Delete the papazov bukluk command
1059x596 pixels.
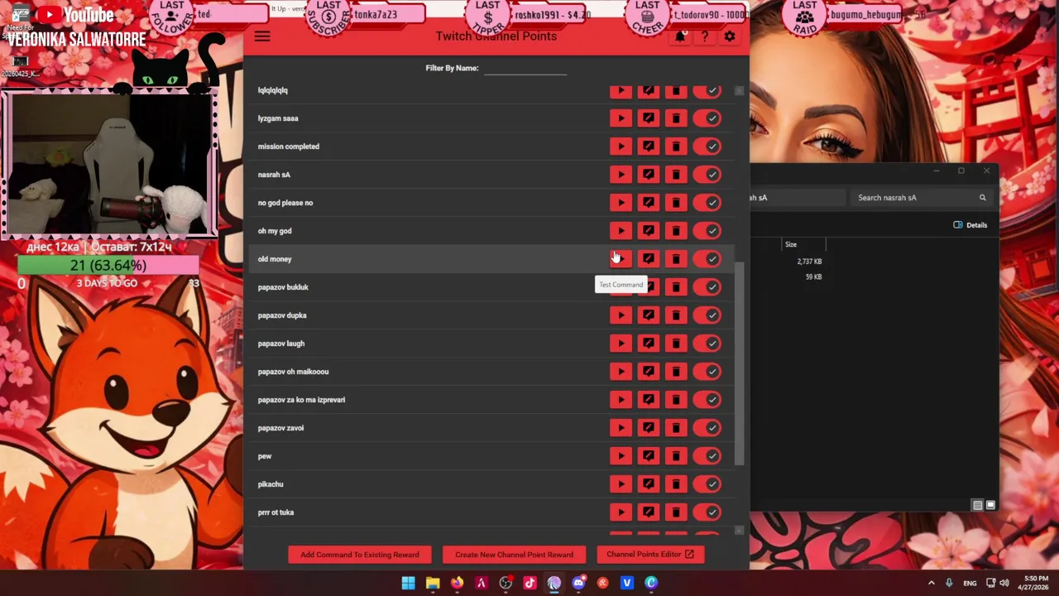click(676, 287)
